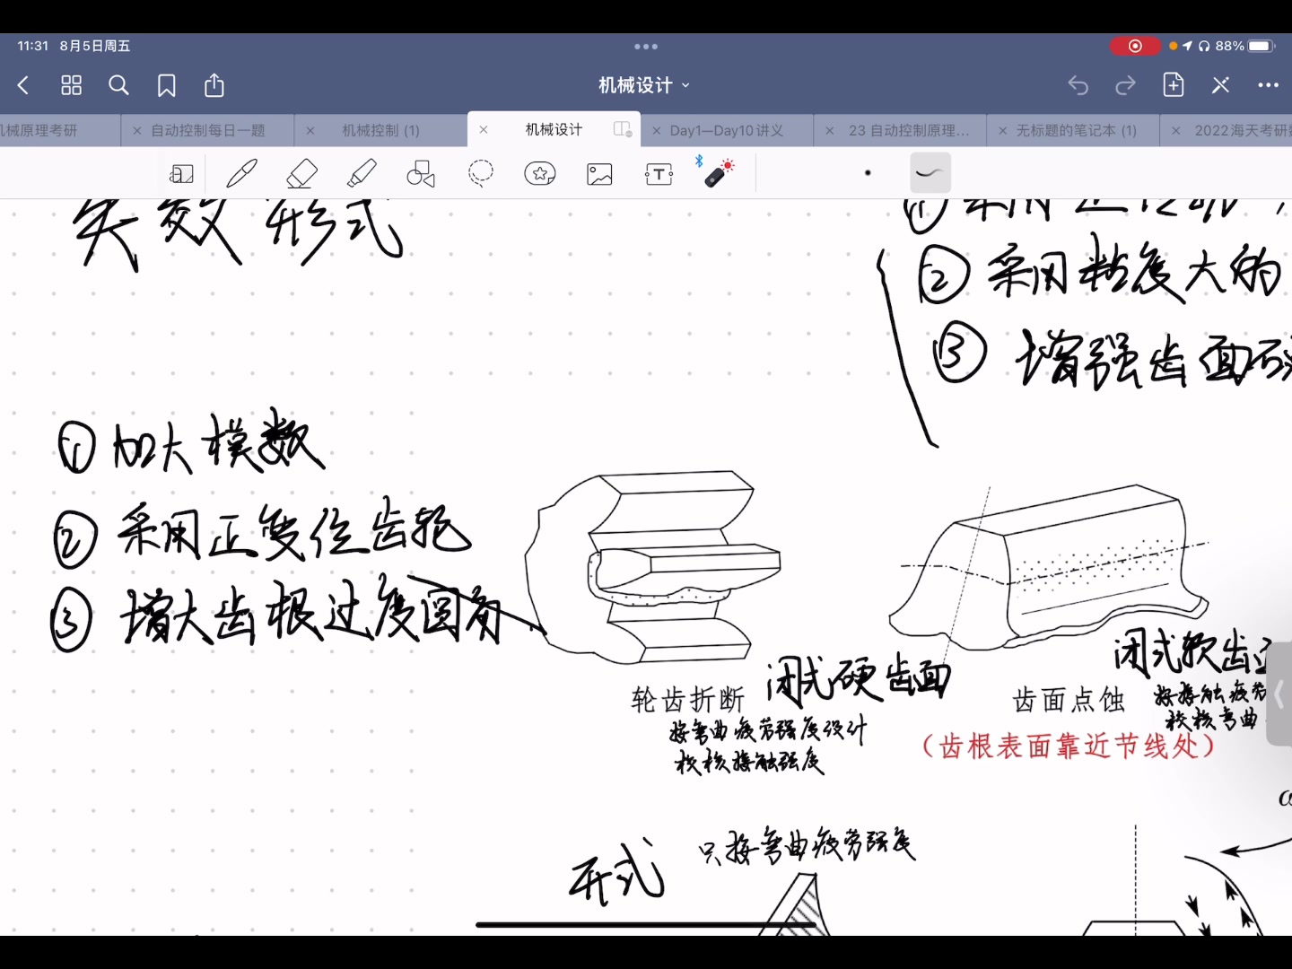Undo the last stroke
Image resolution: width=1292 pixels, height=969 pixels.
1078,85
